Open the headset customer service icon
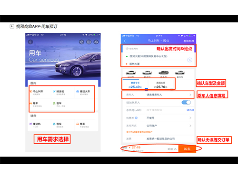The width and height of the screenshot is (238, 179). 96,42
